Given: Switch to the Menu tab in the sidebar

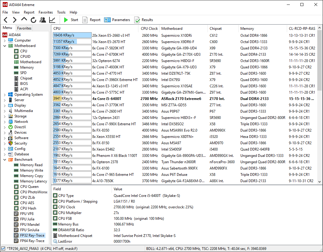Looking at the screenshot, I should (8, 28).
